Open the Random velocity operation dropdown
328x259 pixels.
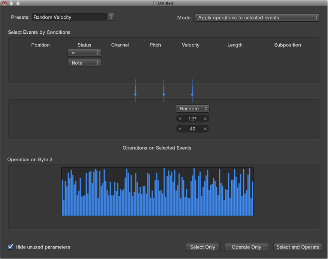coord(192,109)
